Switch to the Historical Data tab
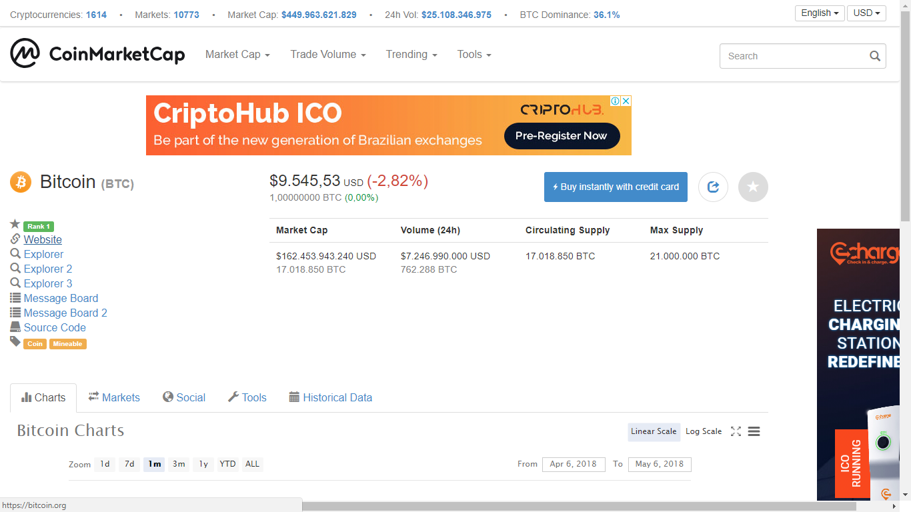 coord(331,398)
